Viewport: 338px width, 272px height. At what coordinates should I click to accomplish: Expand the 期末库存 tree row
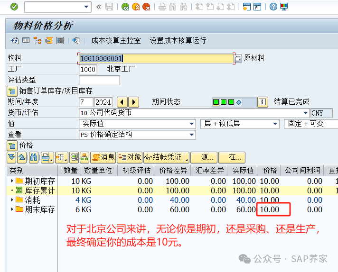click(x=12, y=209)
